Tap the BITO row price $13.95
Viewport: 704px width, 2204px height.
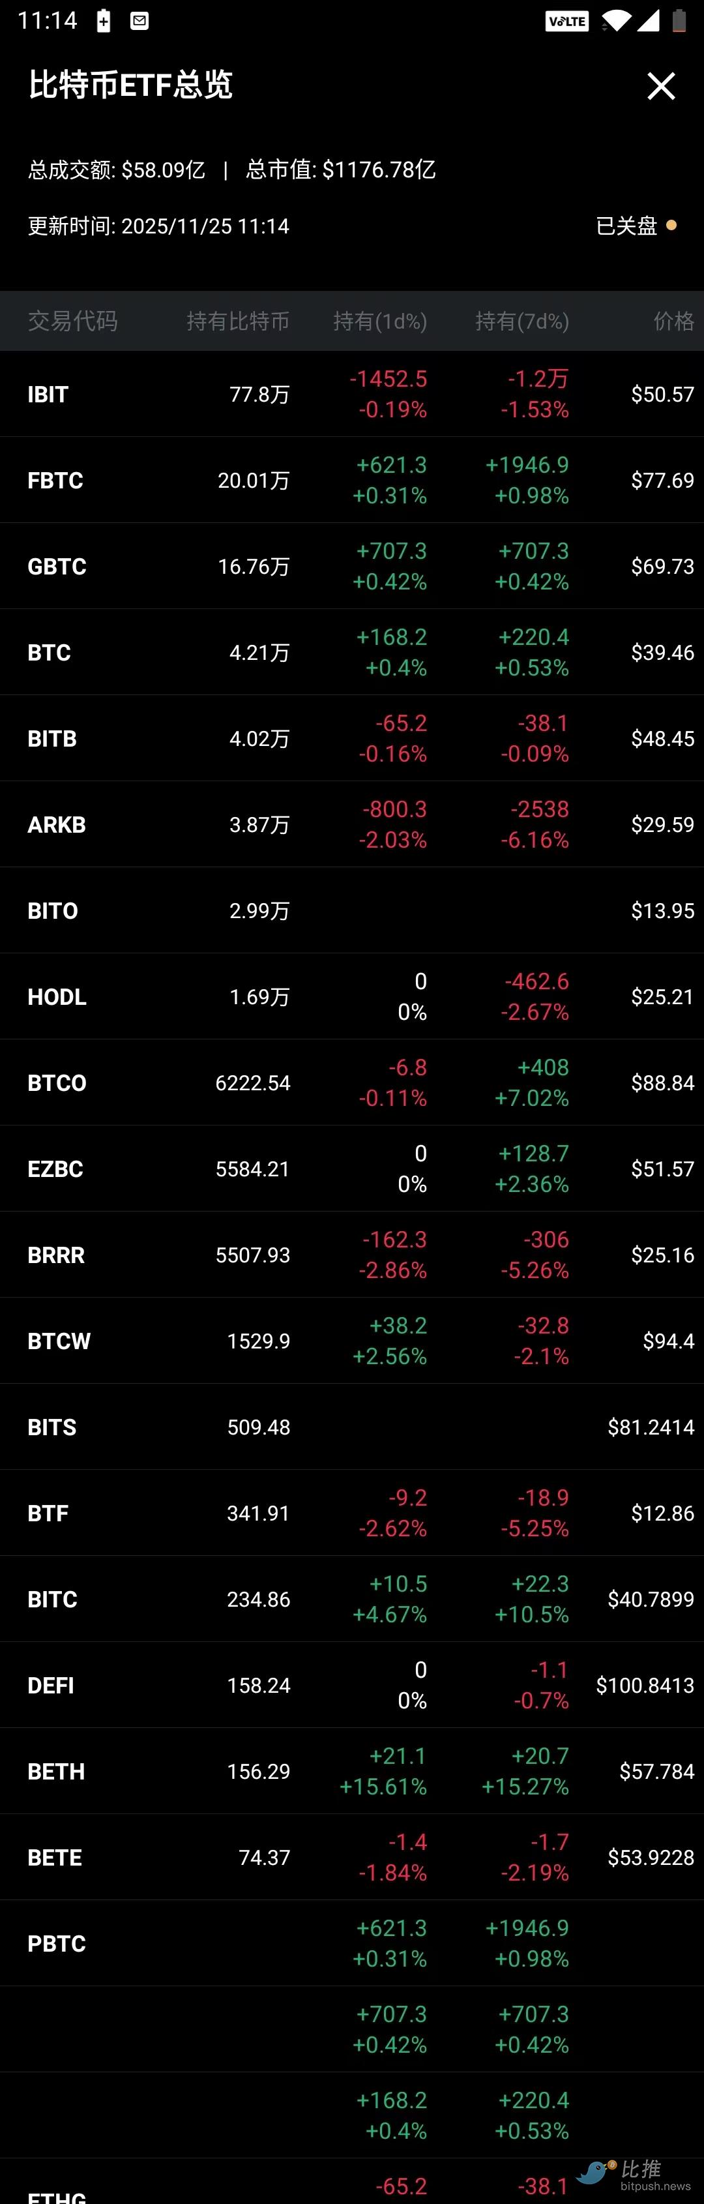(662, 910)
